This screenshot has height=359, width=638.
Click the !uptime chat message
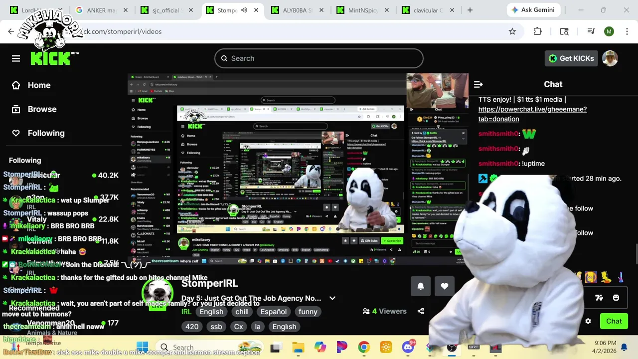(533, 164)
